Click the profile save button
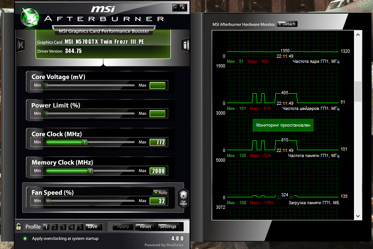 coord(94,227)
